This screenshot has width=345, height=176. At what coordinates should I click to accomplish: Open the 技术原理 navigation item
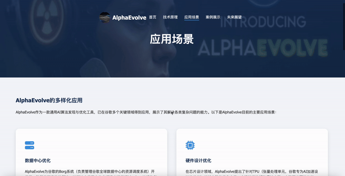click(170, 17)
